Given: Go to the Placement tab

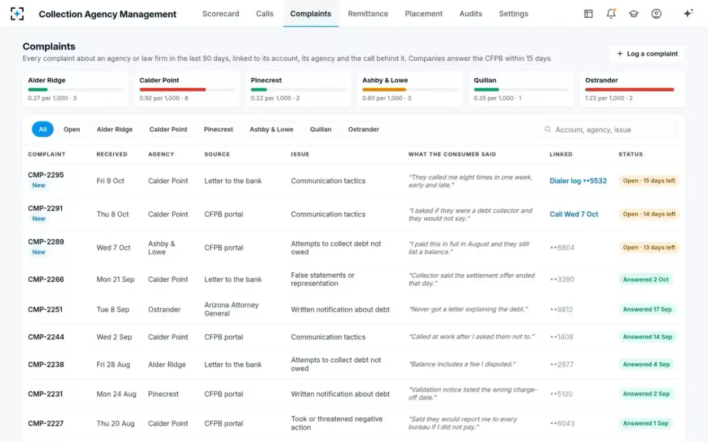Looking at the screenshot, I should tap(424, 14).
